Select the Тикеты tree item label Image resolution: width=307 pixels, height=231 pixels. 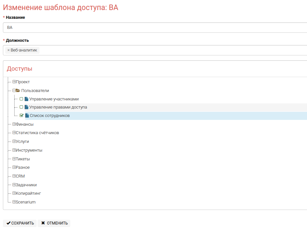coord(23,159)
